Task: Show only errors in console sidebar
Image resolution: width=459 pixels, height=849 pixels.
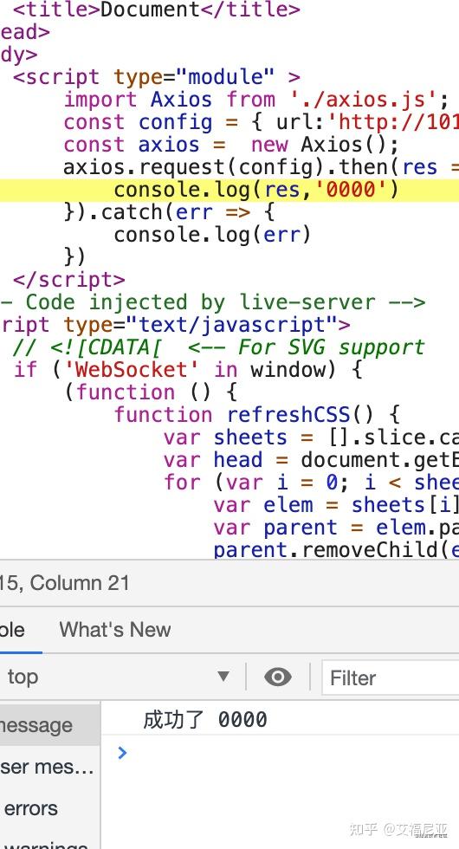Action: pos(31,807)
